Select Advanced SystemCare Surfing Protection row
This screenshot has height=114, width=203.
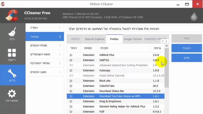point(115,65)
